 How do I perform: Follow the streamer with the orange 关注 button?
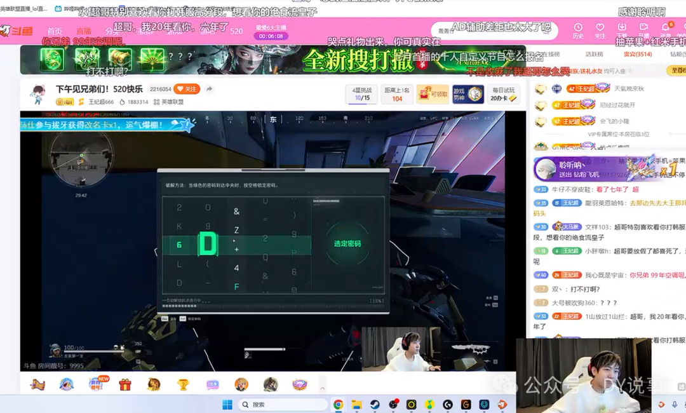187,89
